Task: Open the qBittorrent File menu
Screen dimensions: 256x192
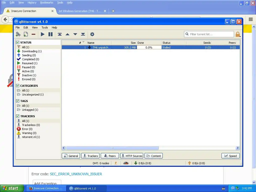Action: 17,27
